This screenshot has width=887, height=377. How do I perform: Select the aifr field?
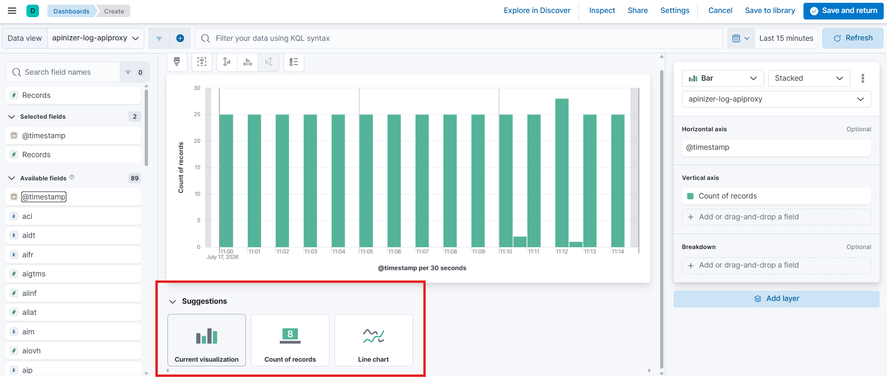73,255
